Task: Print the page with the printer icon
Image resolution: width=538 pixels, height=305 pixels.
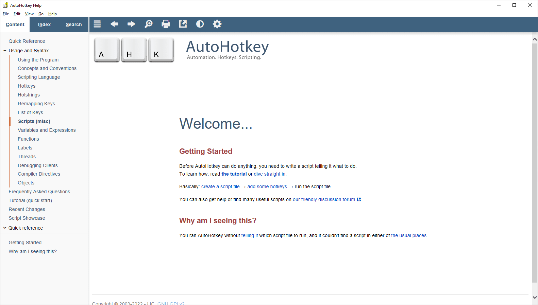Action: [166, 24]
